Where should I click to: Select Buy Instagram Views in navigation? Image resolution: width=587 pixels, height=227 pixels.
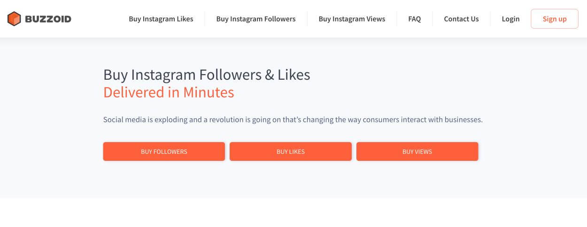click(x=352, y=19)
